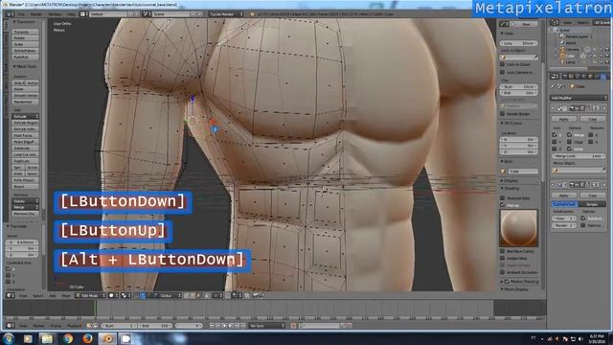The height and width of the screenshot is (345, 613).
Task: Open the Add Modifier dropdown
Action: tap(579, 98)
